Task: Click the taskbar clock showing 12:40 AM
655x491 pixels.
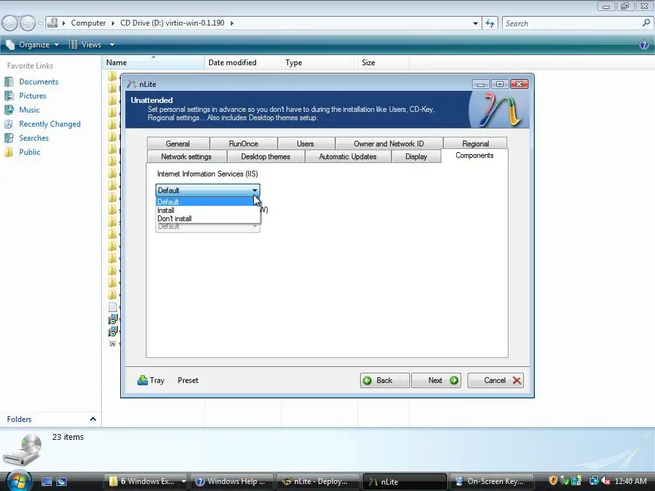Action: 631,481
